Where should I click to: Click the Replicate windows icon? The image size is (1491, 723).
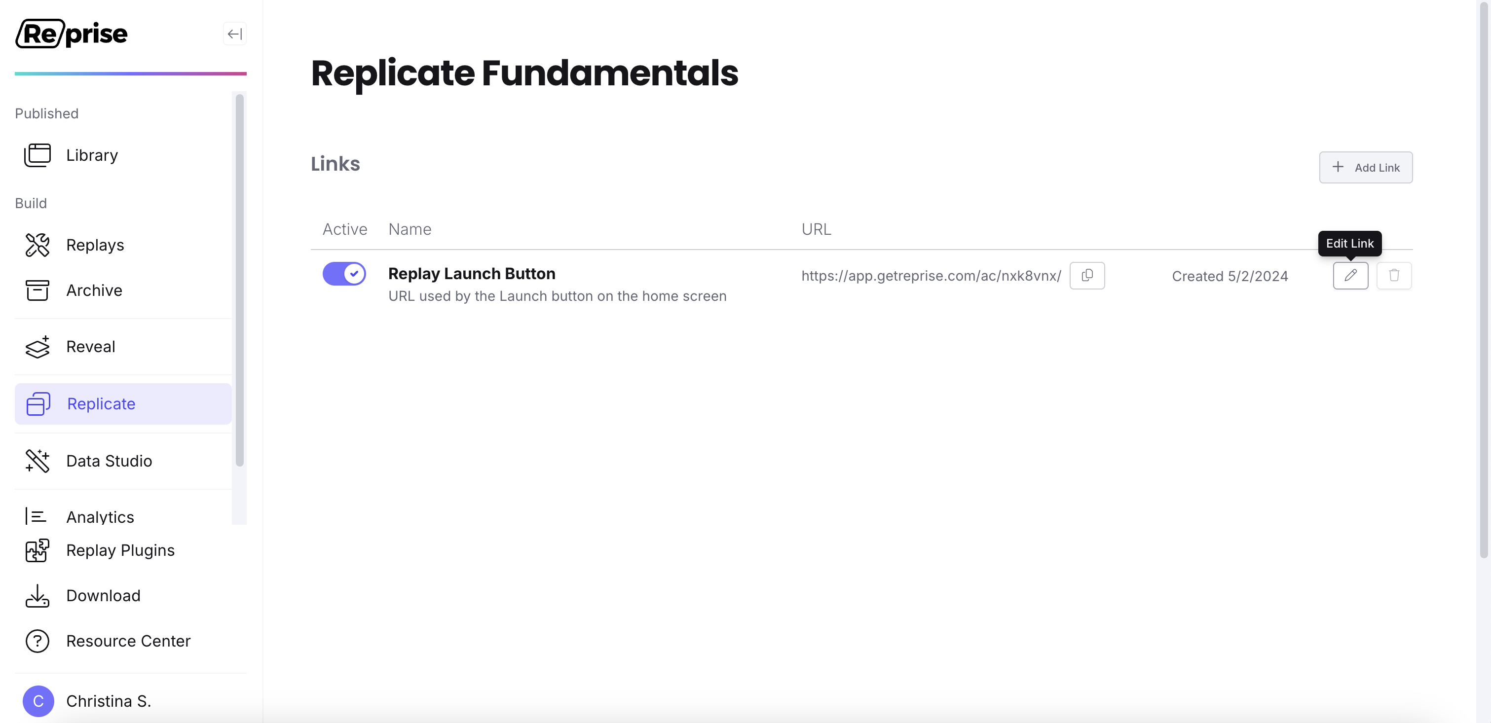point(38,404)
